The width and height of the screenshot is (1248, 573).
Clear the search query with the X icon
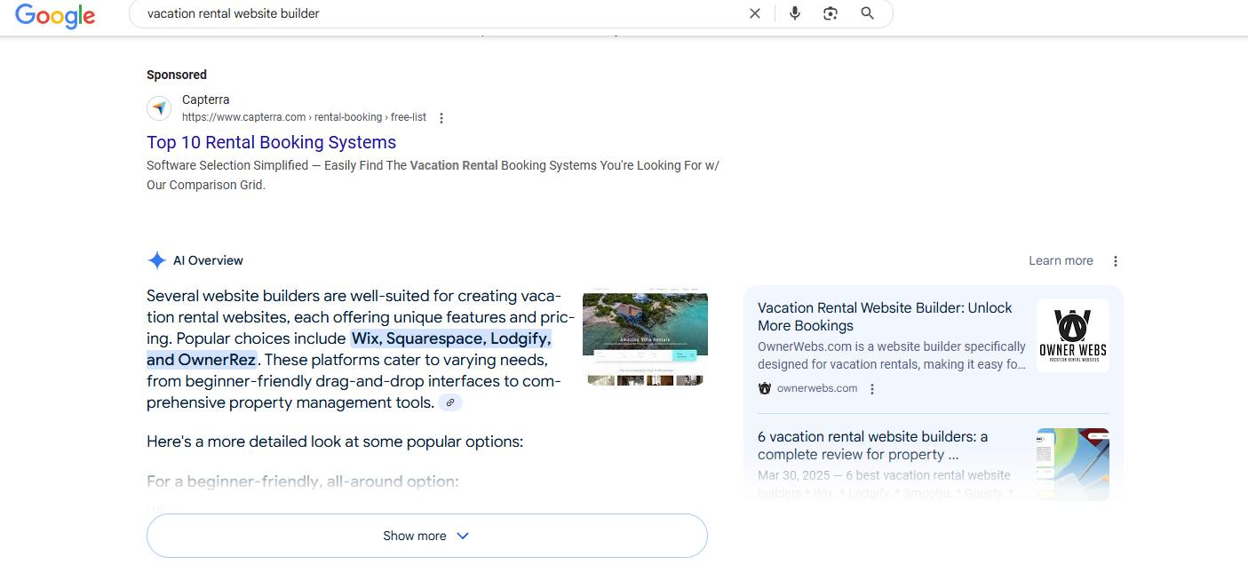754,13
